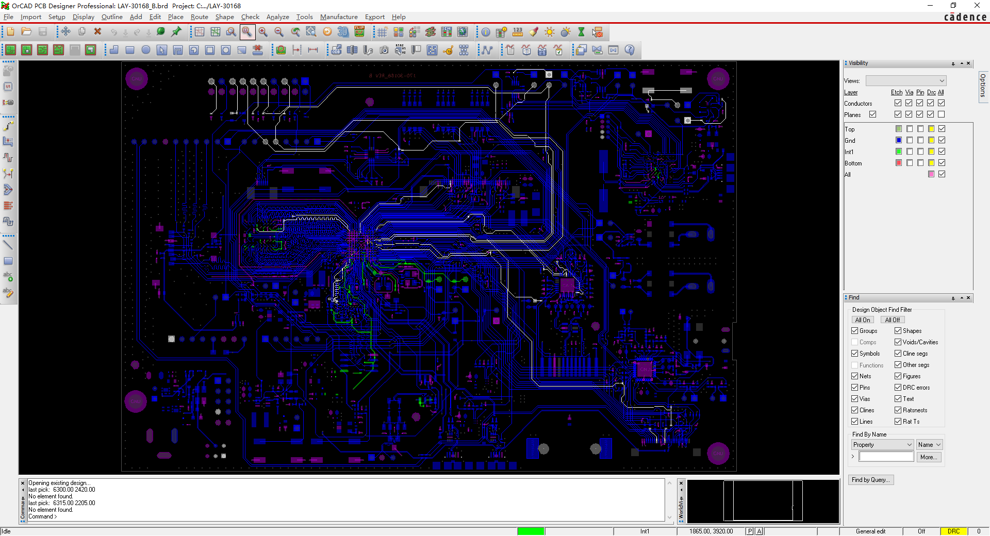Toggle visibility of All for Gnd layer

[x=942, y=140]
